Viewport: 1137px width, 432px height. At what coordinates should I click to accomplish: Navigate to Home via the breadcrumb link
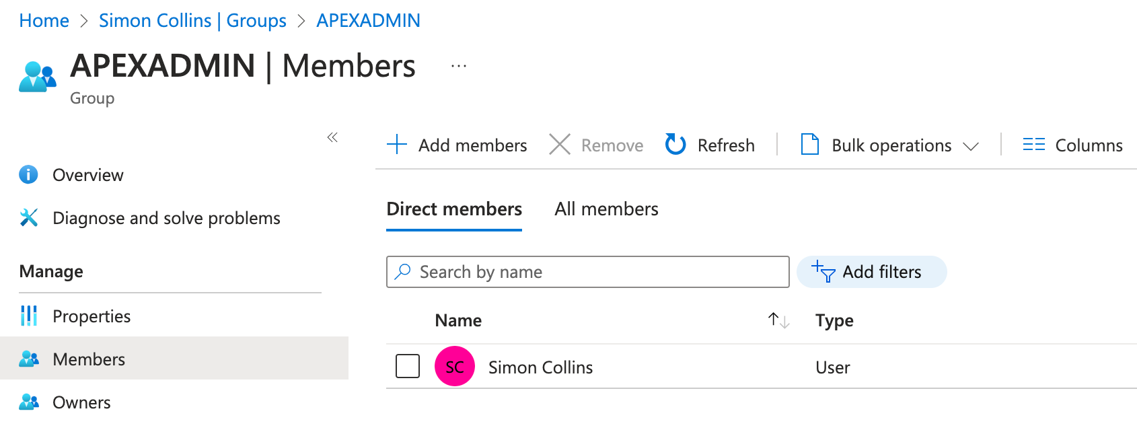pos(44,20)
